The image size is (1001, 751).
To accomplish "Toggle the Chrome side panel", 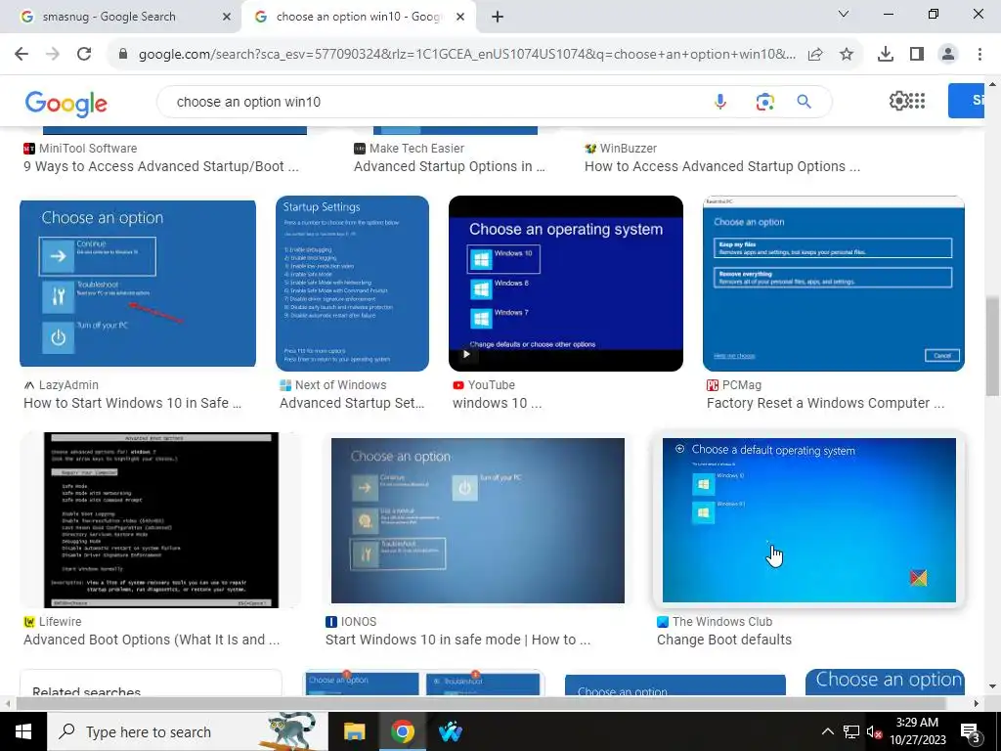I will [x=917, y=55].
